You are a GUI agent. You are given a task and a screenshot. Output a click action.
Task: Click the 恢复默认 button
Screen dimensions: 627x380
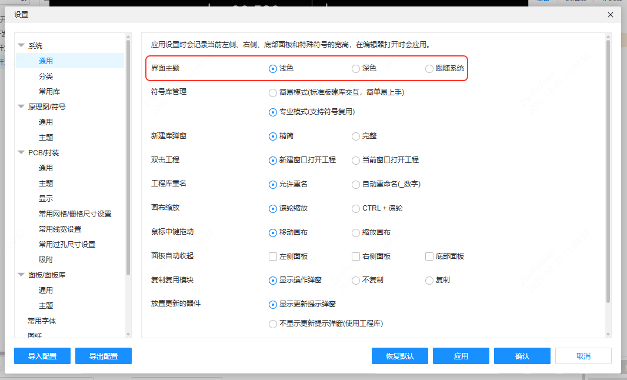click(399, 356)
